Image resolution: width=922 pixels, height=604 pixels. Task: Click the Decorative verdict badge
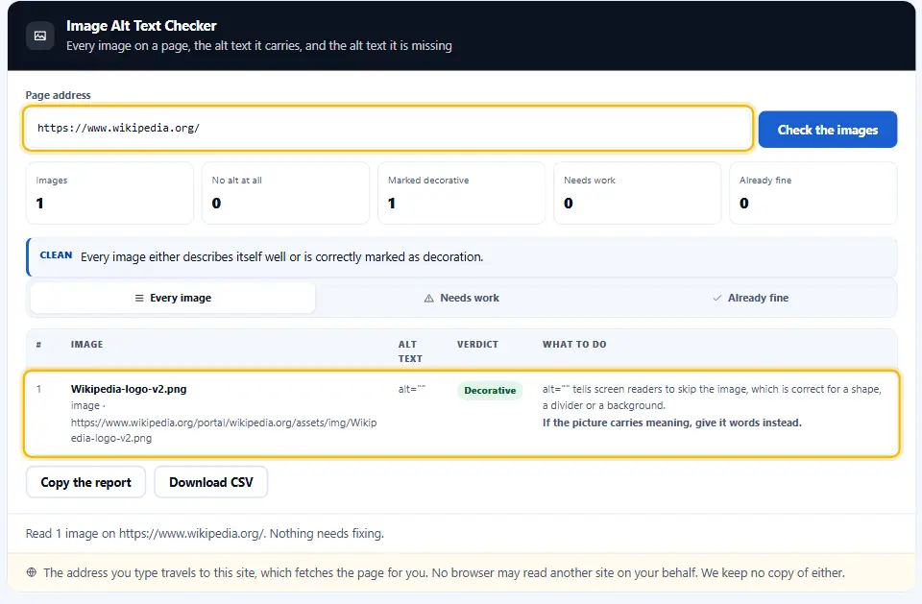pyautogui.click(x=490, y=391)
